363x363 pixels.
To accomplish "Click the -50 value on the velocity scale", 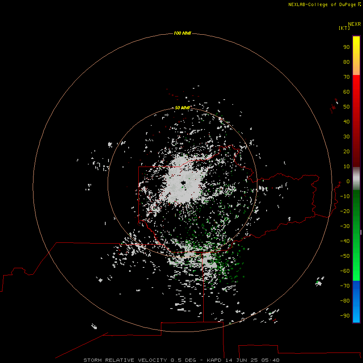I will [x=345, y=256].
